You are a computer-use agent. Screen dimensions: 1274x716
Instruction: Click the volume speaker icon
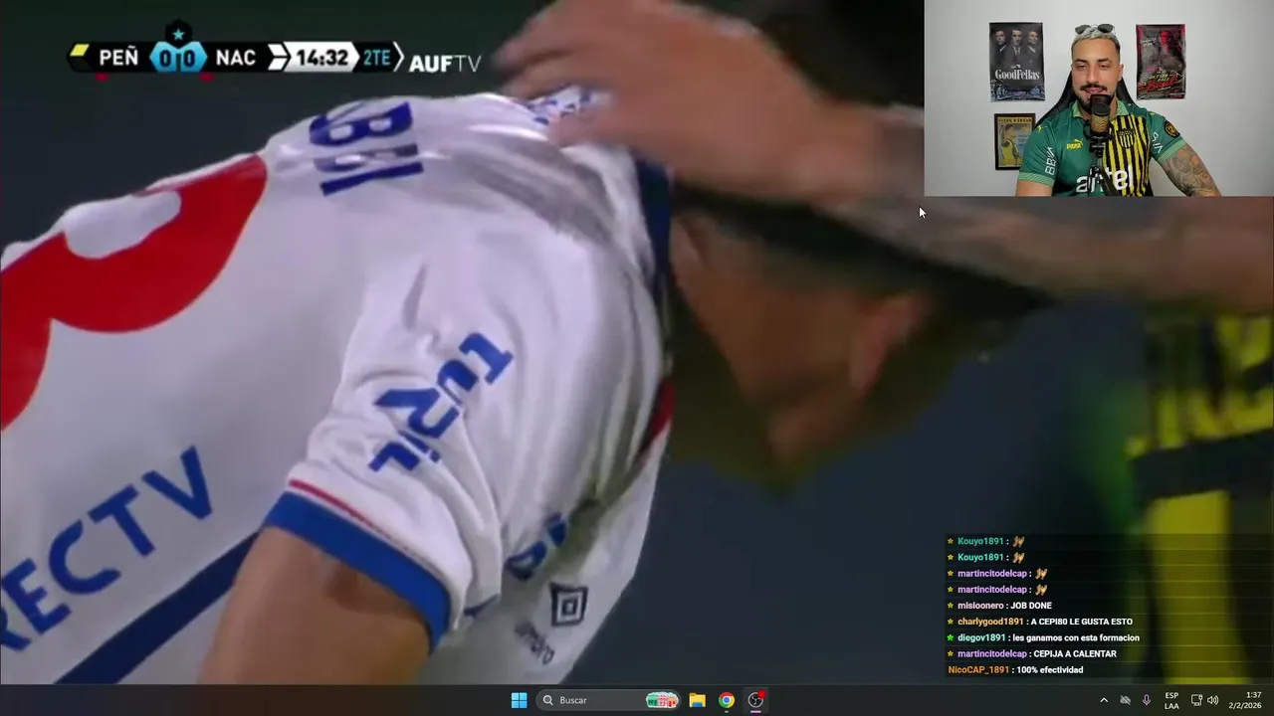coord(1212,700)
